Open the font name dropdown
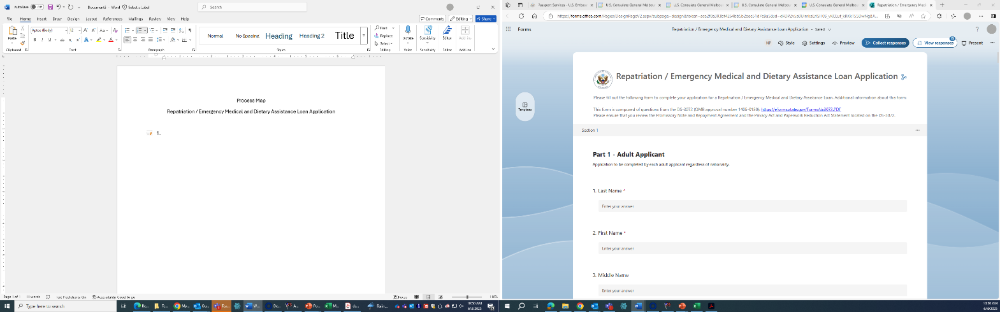Viewport: 1000px width, 312px height. [x=66, y=30]
